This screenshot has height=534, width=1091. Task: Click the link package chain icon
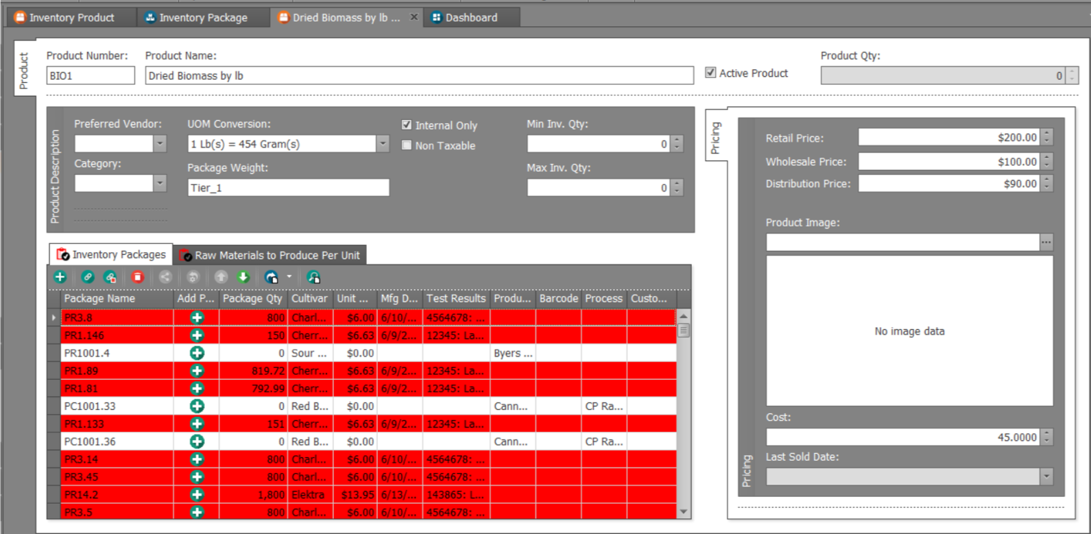pos(88,277)
